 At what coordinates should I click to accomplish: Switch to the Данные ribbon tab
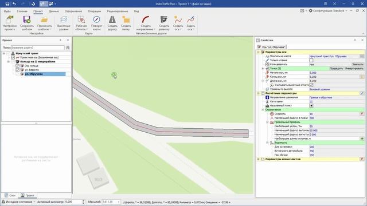tap(53, 11)
